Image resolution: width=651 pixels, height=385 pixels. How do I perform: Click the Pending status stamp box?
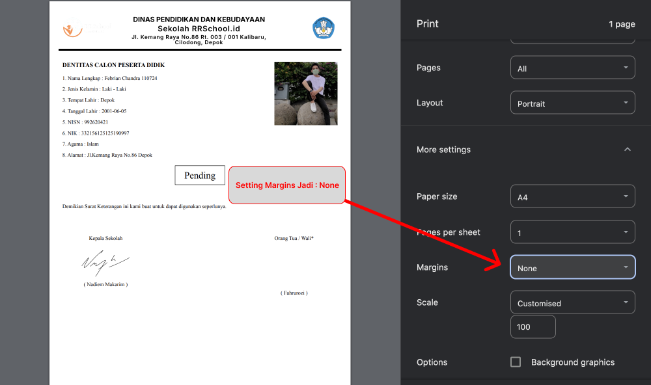click(199, 175)
